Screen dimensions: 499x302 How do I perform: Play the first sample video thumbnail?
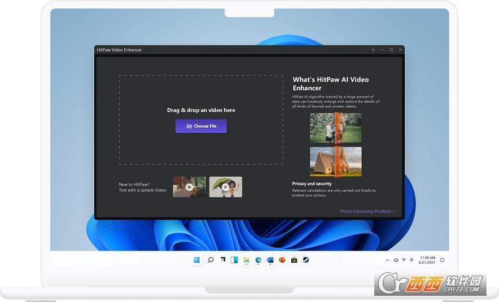pyautogui.click(x=190, y=187)
